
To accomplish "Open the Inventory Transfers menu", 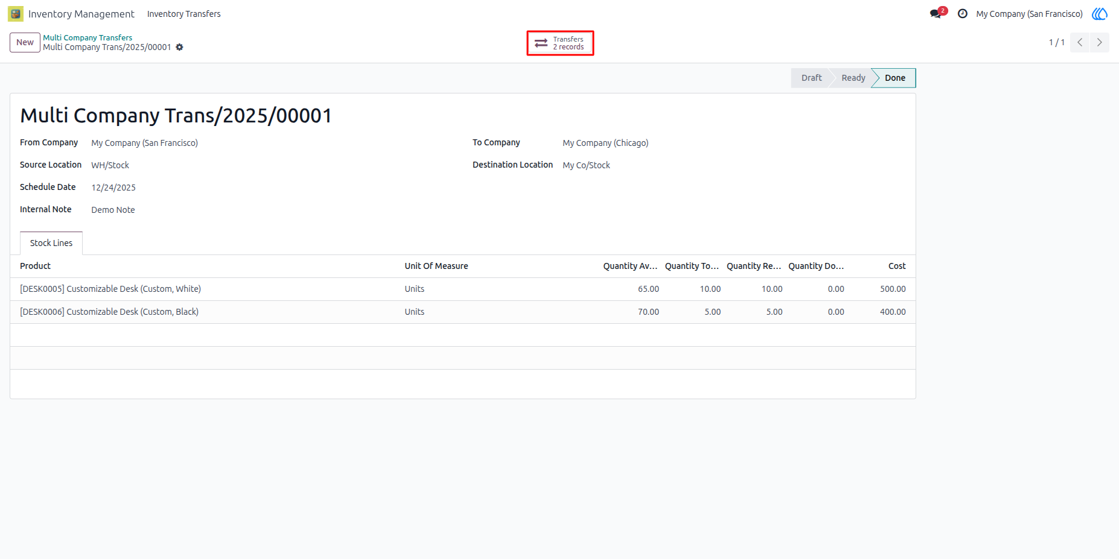I will click(x=184, y=13).
